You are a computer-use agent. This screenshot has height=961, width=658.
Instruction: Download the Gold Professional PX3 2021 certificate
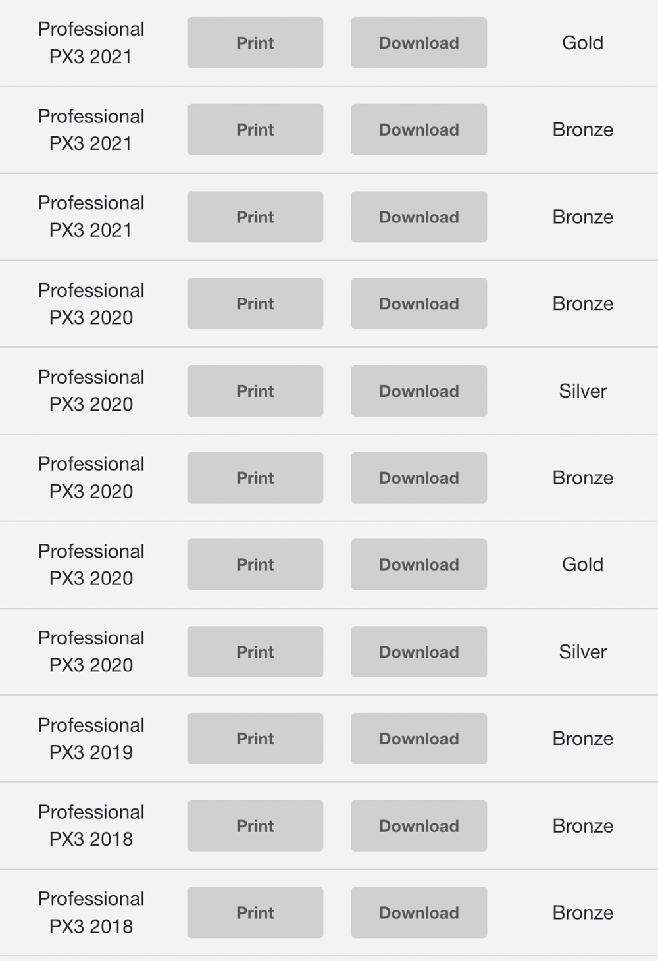[418, 43]
